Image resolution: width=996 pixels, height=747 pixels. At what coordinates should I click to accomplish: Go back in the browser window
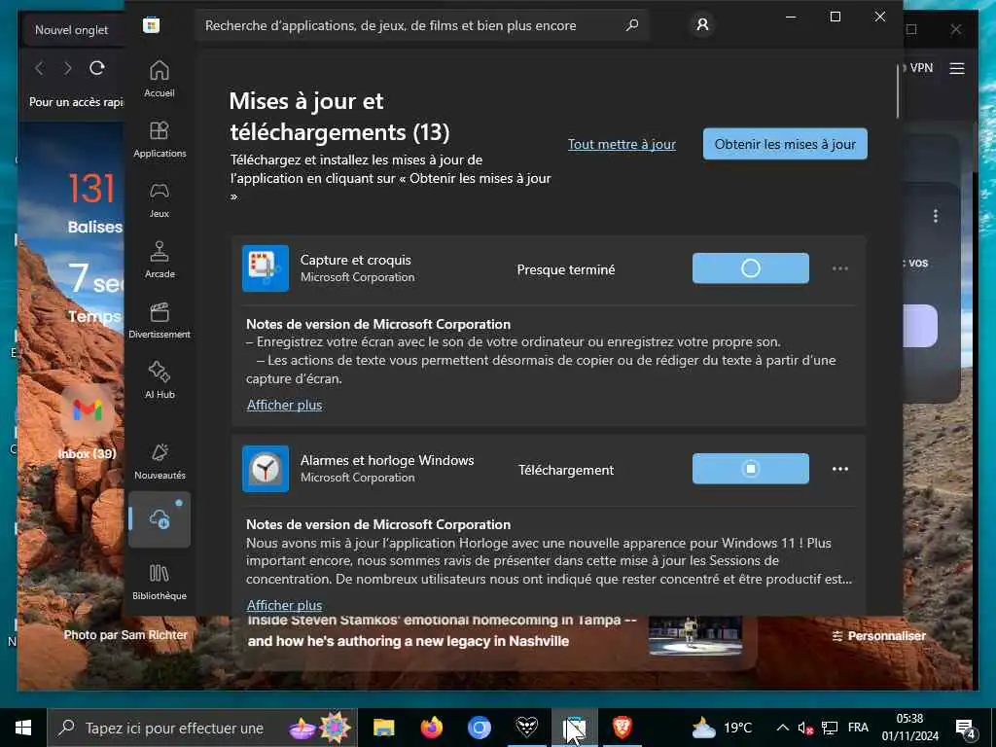tap(39, 68)
